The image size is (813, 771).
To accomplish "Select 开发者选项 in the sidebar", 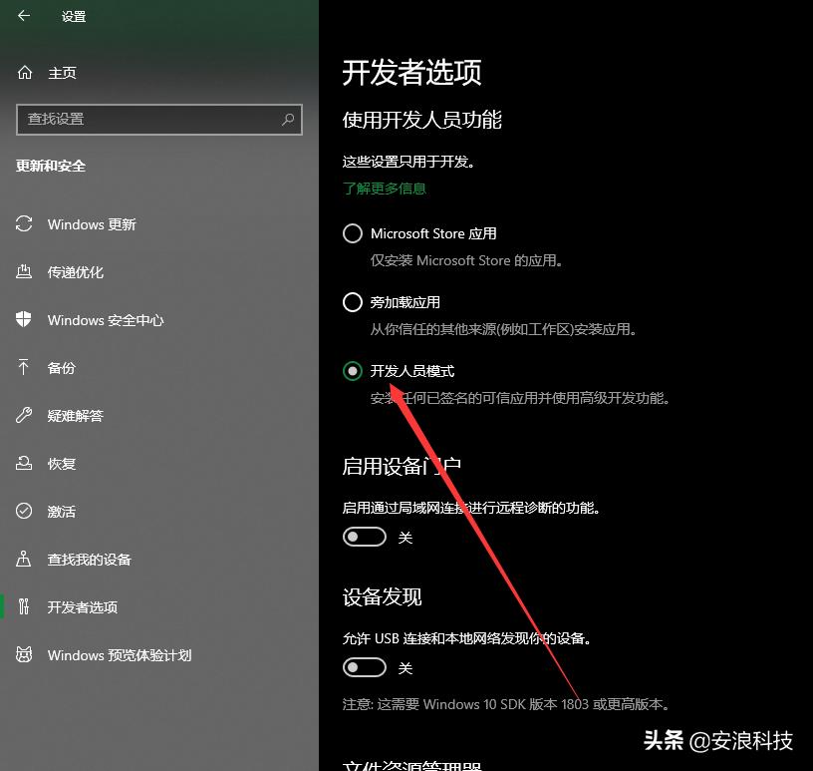I will [x=90, y=606].
